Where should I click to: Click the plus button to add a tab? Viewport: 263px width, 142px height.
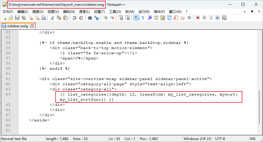coord(245,12)
